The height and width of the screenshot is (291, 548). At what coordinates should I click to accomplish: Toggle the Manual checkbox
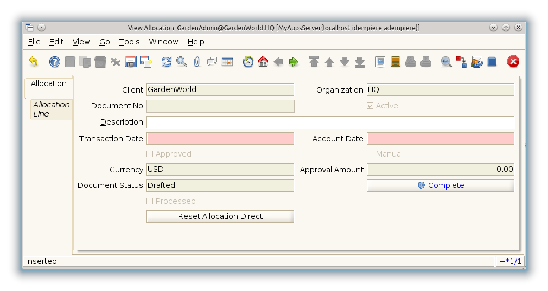coord(370,154)
